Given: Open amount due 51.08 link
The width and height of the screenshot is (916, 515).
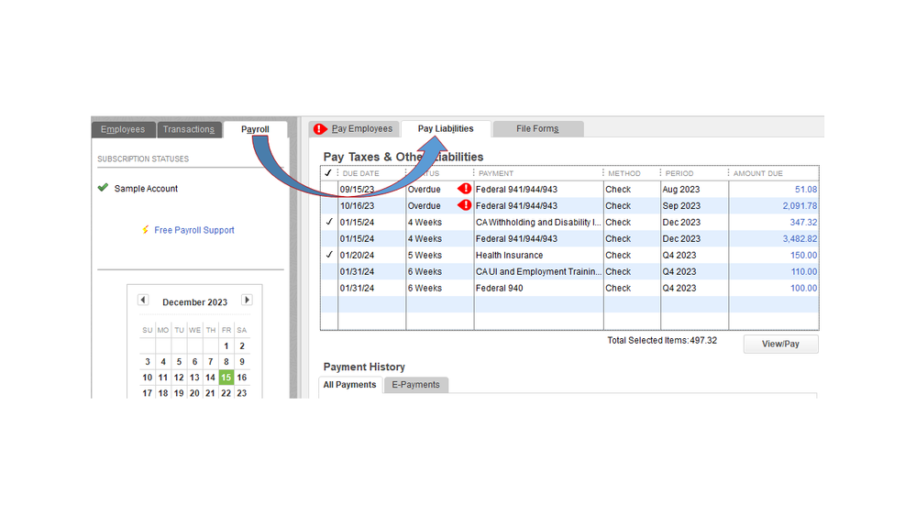Looking at the screenshot, I should point(806,189).
